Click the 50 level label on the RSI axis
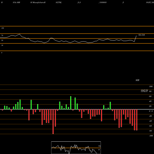The width and height of the screenshot is (154, 154). pyautogui.click(x=2, y=40)
